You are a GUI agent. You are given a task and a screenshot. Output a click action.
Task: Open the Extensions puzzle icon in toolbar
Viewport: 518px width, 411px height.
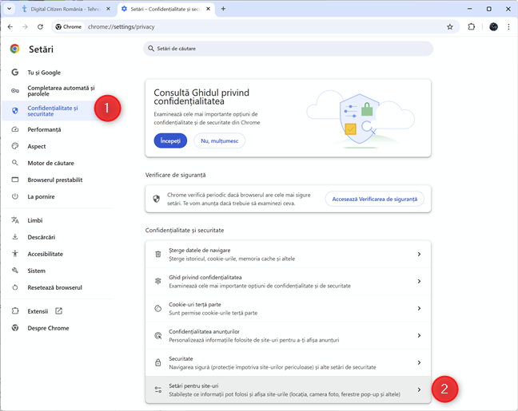(x=472, y=26)
